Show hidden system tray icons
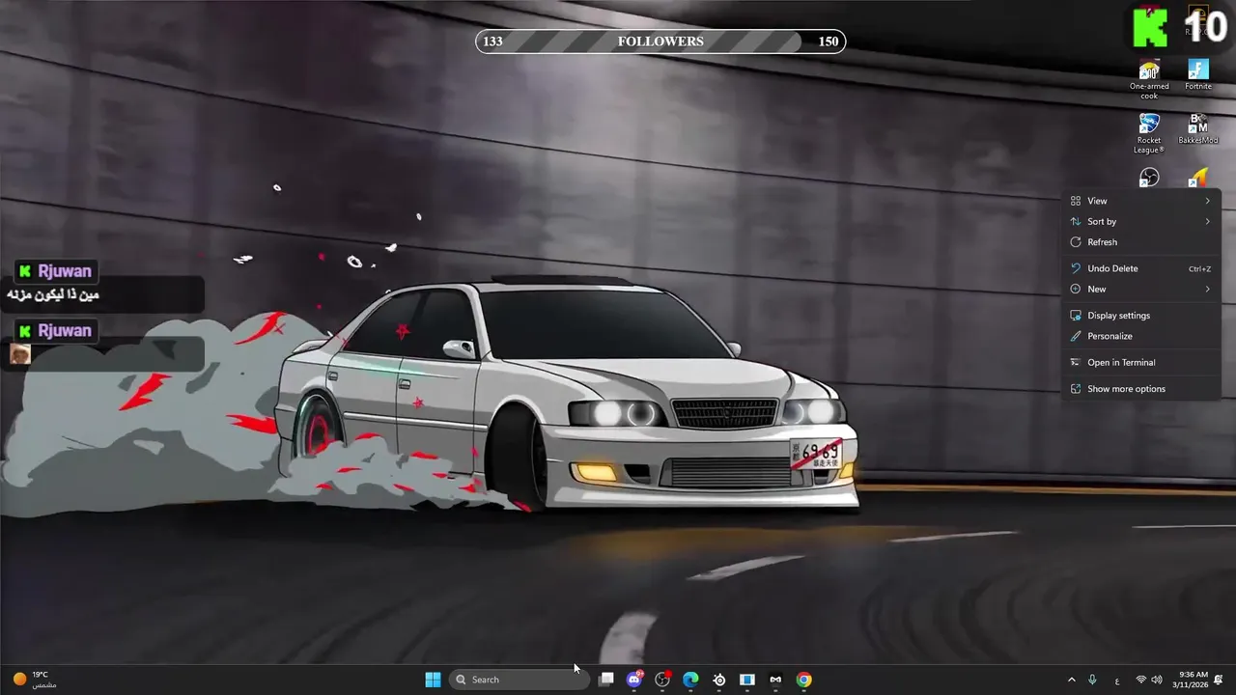1236x695 pixels. pyautogui.click(x=1071, y=680)
